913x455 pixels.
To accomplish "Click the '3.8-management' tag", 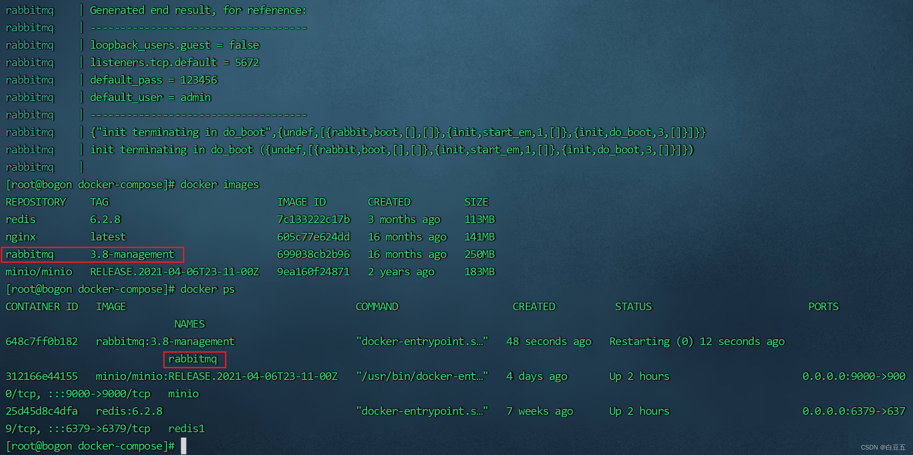I will (x=132, y=254).
